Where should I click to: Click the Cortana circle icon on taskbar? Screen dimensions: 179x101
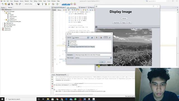(39, 99)
